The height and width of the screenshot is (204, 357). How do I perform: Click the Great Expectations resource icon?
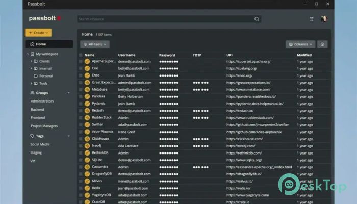coord(87,83)
